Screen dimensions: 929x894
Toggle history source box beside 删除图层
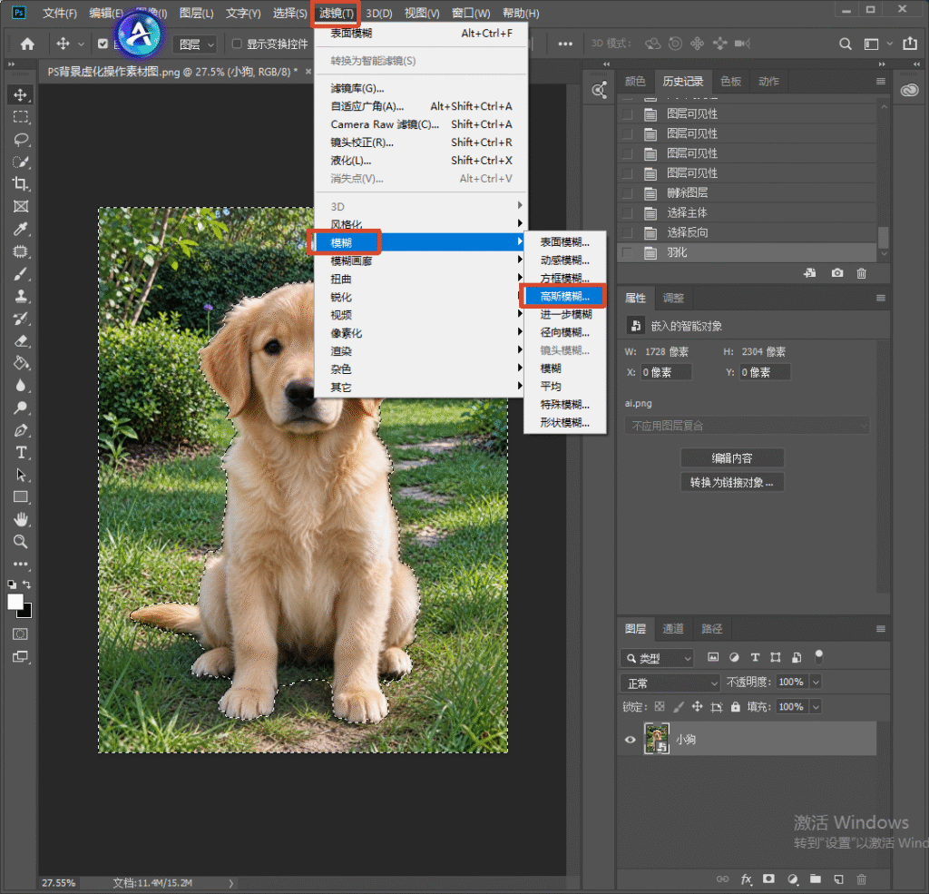[x=627, y=193]
